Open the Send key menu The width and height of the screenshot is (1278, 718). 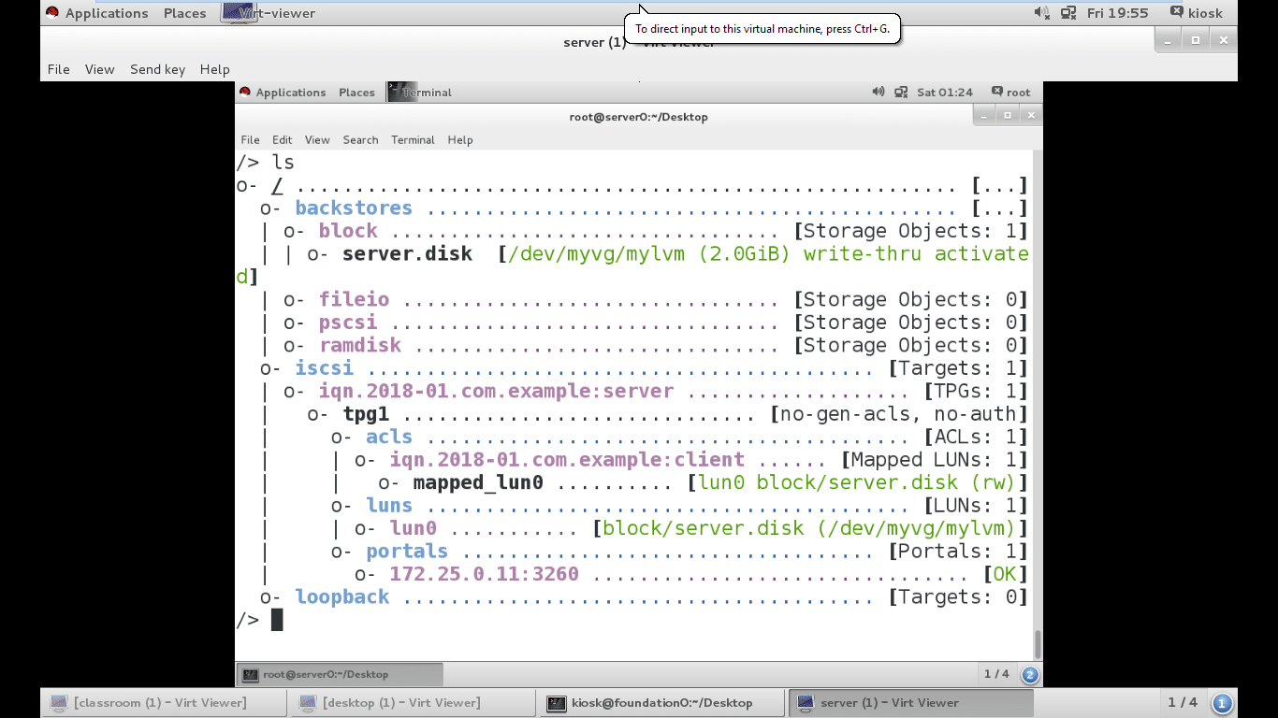point(157,69)
